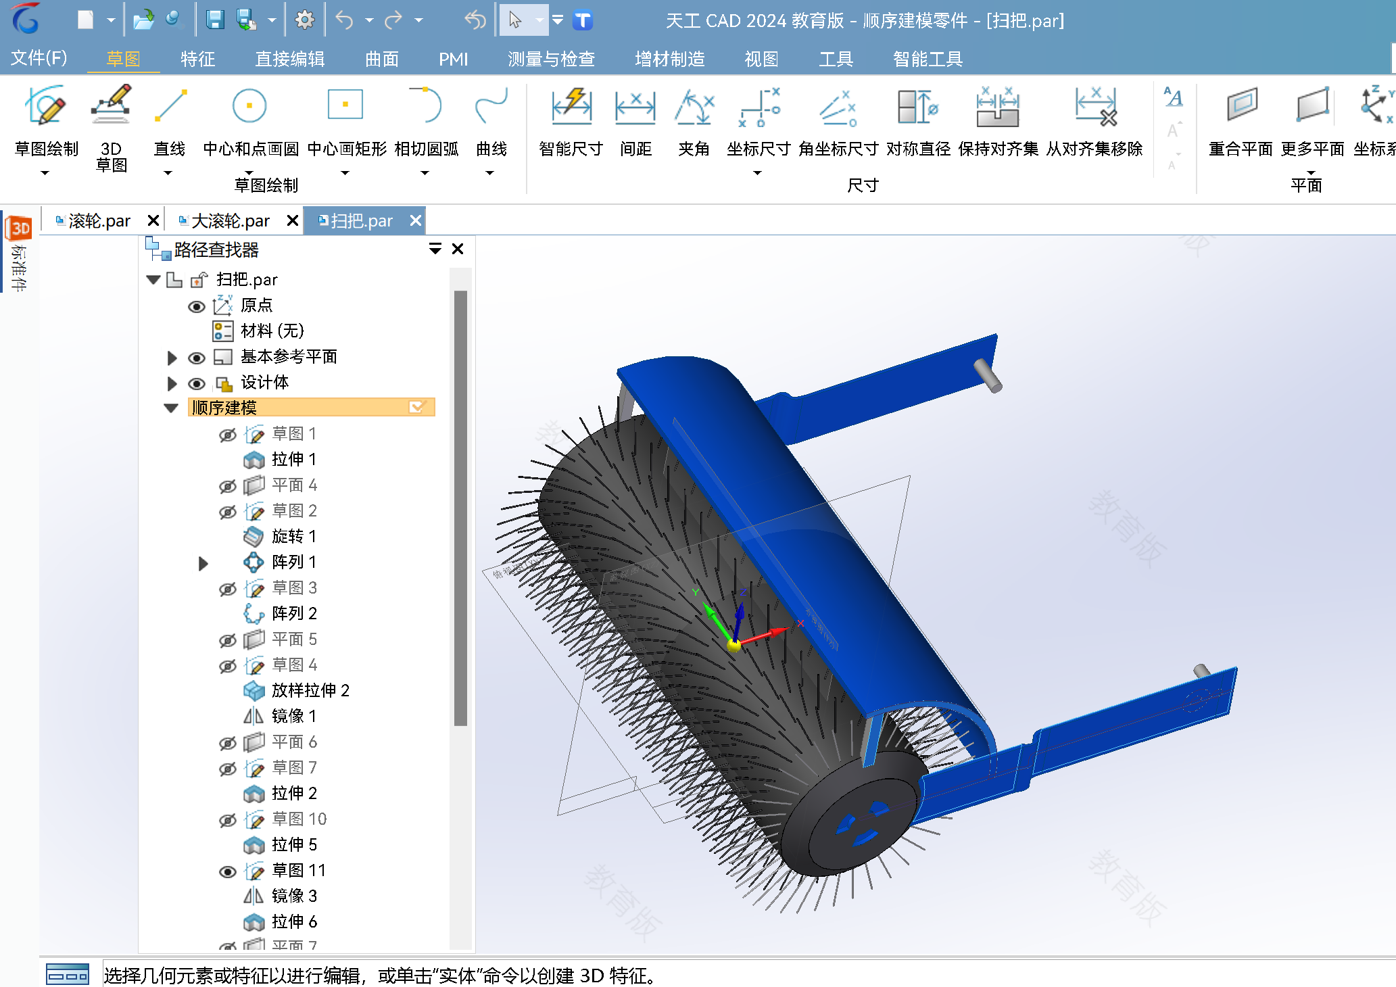Open the 特征 ribbon tab
This screenshot has height=987, width=1396.
coord(197,59)
